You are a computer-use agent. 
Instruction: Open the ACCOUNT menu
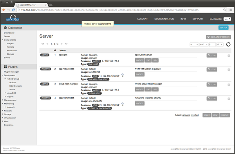tap(142, 19)
